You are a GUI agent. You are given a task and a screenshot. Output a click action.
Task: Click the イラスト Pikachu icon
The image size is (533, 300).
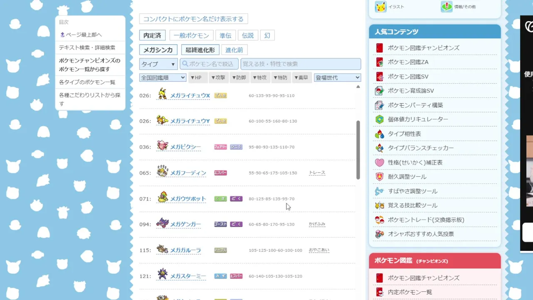click(x=381, y=6)
